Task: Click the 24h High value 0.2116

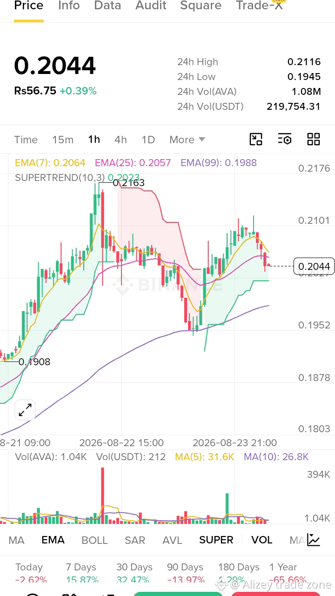Action: pos(304,62)
